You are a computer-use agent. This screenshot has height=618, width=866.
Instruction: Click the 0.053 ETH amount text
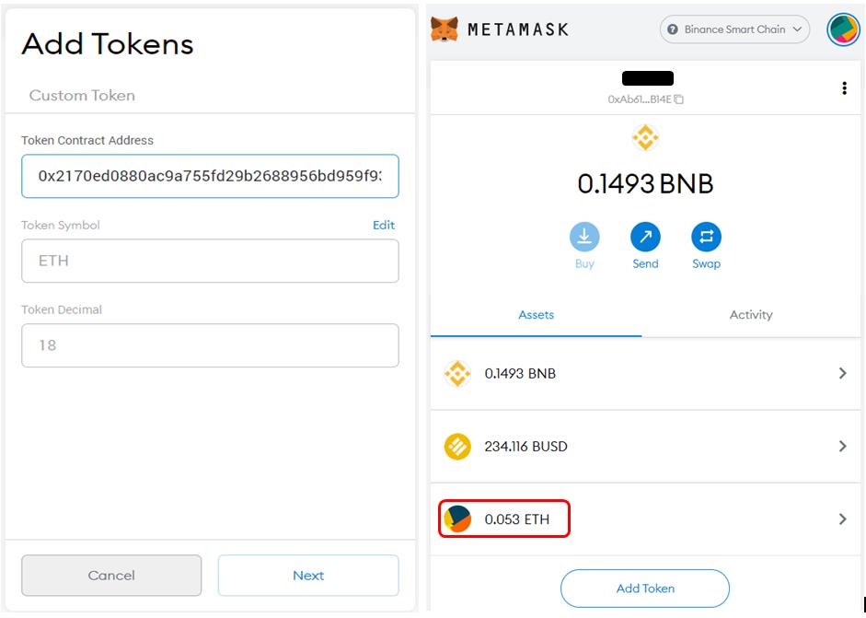517,519
